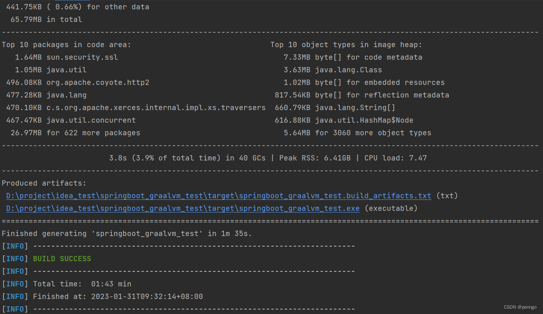Open the springboot_graalvm_test.build_artifacts.txt file link
The width and height of the screenshot is (543, 314).
pyautogui.click(x=219, y=196)
